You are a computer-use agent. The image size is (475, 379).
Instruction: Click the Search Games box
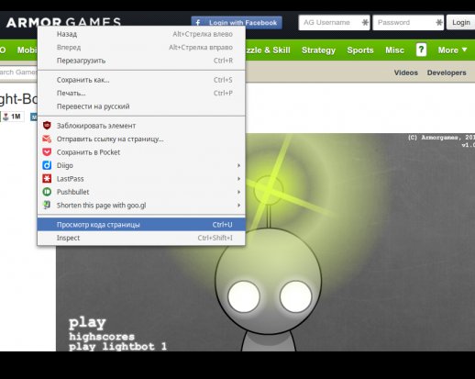click(18, 72)
